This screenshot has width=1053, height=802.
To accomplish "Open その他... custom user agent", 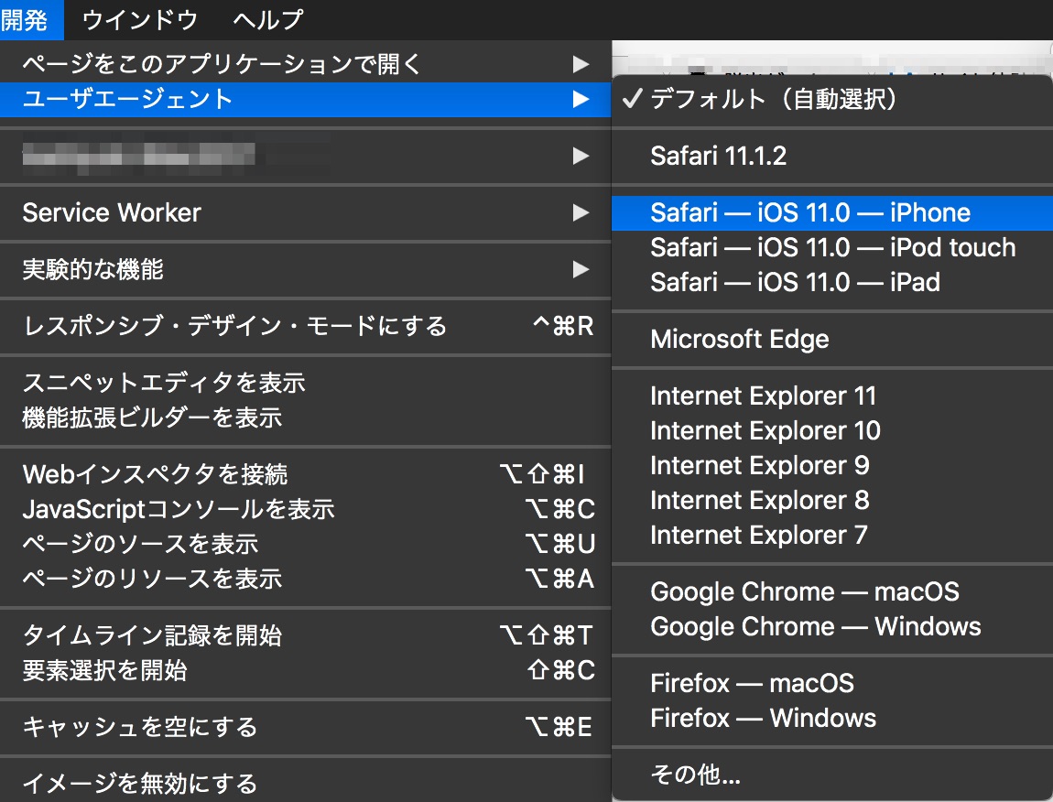I will 832,775.
